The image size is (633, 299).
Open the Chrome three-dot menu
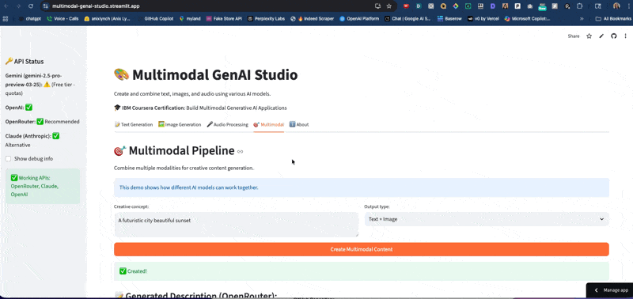pos(628,6)
